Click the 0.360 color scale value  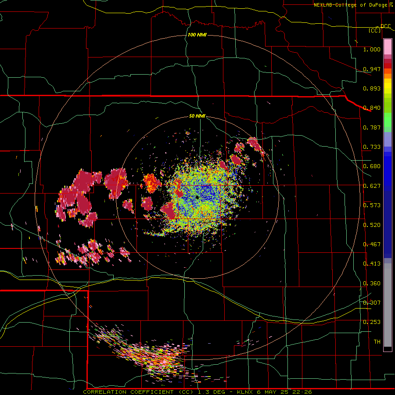pos(372,284)
